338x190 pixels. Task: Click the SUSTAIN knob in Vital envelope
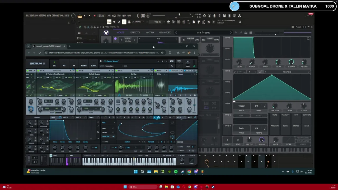(291, 62)
